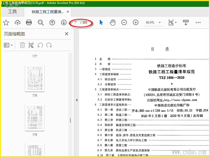Add document to starred with star icon

6,23
